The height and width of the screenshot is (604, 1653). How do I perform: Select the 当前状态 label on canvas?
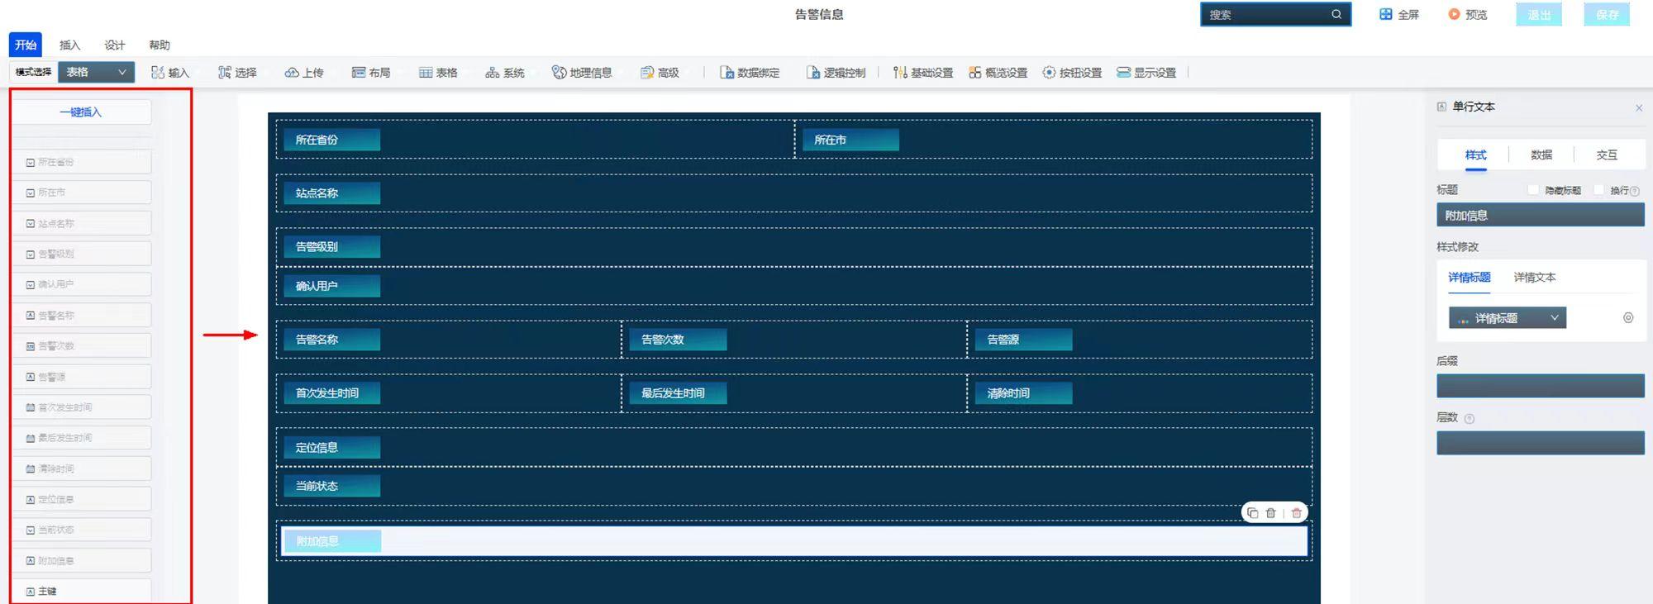click(331, 486)
